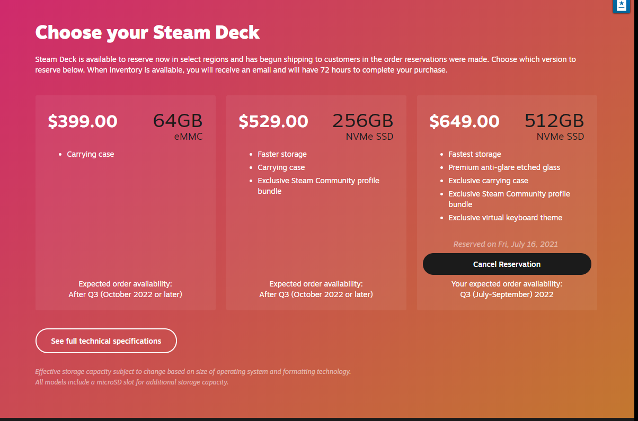
Task: Click "Faster storage" in the 256GB card
Action: 282,154
